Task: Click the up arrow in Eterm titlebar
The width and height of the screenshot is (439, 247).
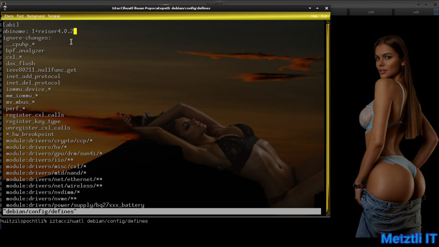Action: pyautogui.click(x=318, y=8)
